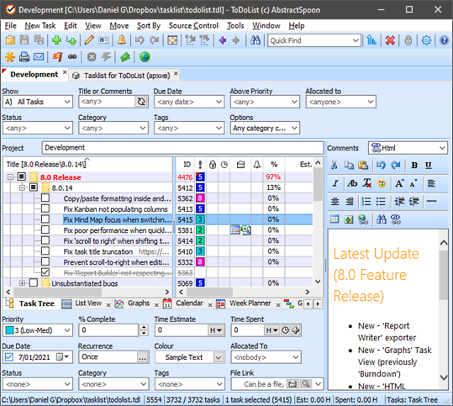Click the Colour 'Sample Text' swatch
Viewport: 453px width, 406px height.
(184, 357)
